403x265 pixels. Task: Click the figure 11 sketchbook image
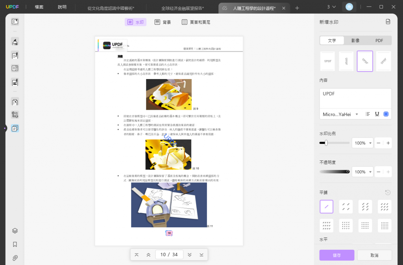[x=169, y=205]
